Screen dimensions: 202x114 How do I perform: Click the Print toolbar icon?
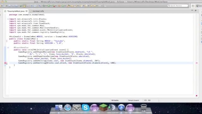(x=16, y=6)
